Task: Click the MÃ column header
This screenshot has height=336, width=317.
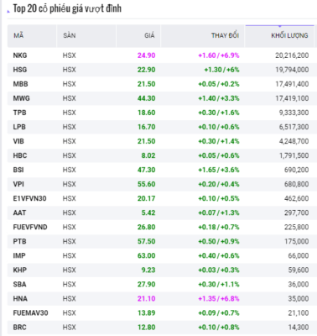Action: coord(18,35)
